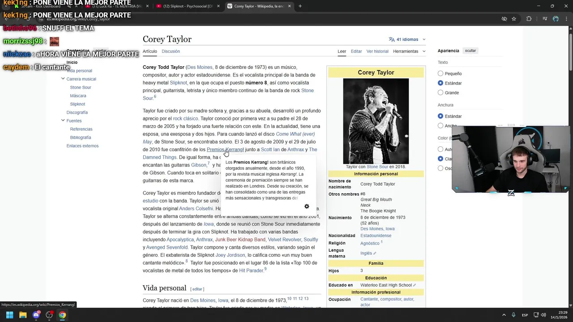Open the Herramientas dropdown menu
573x322 pixels.
pyautogui.click(x=409, y=51)
